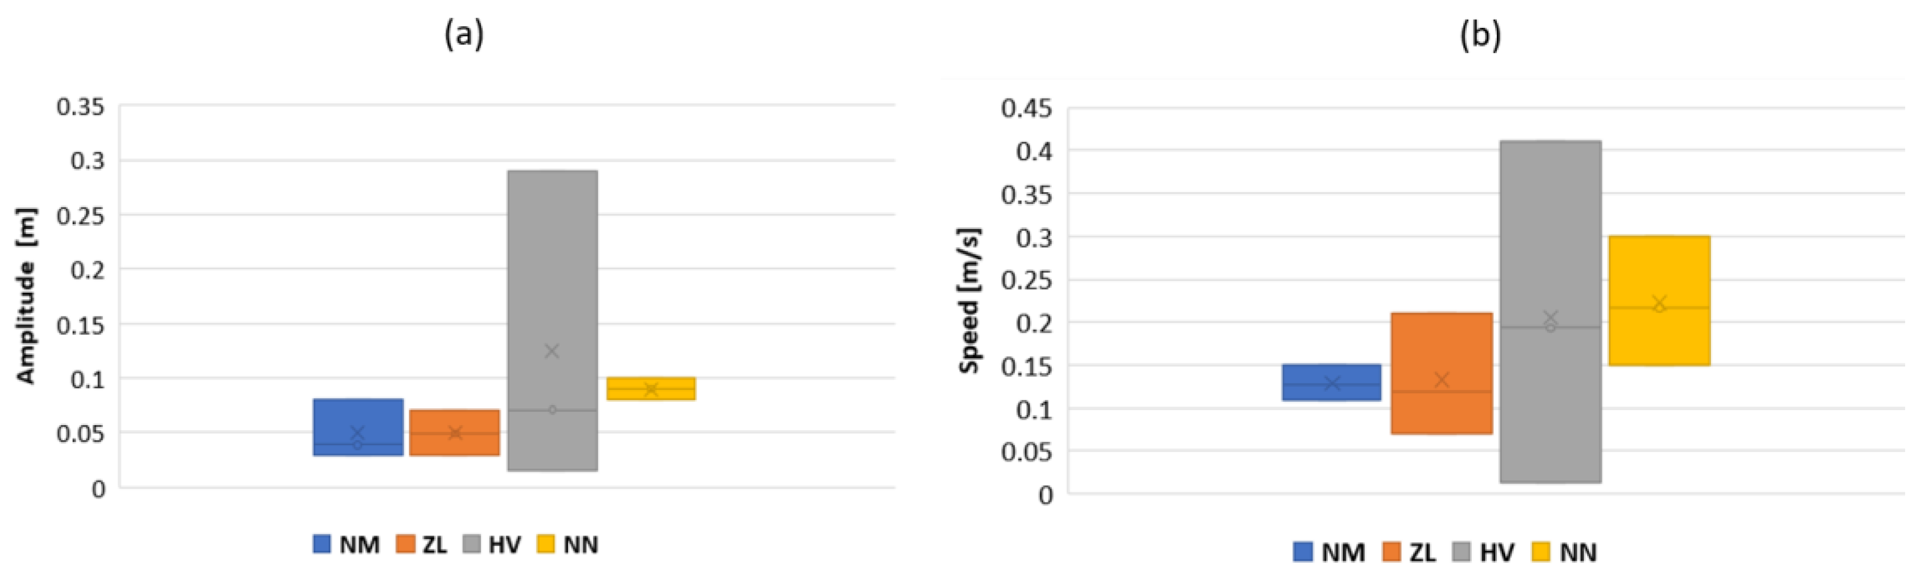This screenshot has height=580, width=1928.
Task: Select the orange ZL box in the Amplitude chart
Action: click(455, 445)
